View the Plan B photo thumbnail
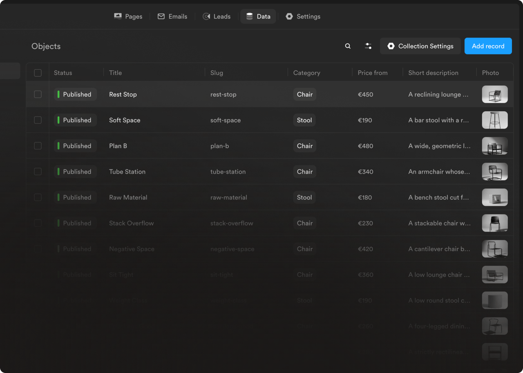Image resolution: width=523 pixels, height=373 pixels. [x=495, y=146]
